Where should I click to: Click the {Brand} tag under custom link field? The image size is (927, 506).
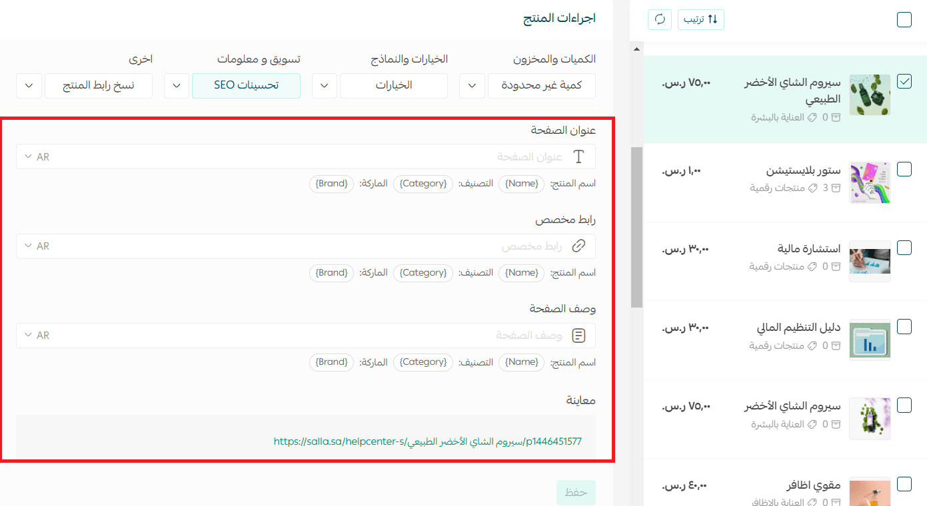[332, 273]
